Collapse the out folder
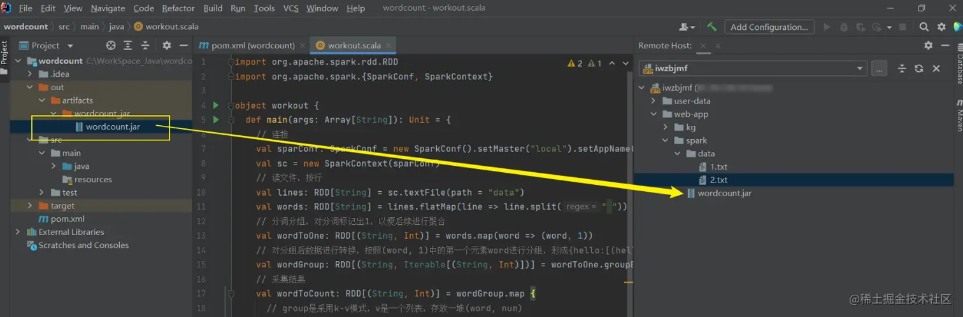Screen dimensions: 963x317 point(30,87)
